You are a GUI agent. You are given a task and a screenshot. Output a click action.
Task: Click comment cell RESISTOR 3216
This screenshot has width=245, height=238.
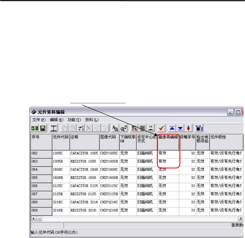[85, 211]
